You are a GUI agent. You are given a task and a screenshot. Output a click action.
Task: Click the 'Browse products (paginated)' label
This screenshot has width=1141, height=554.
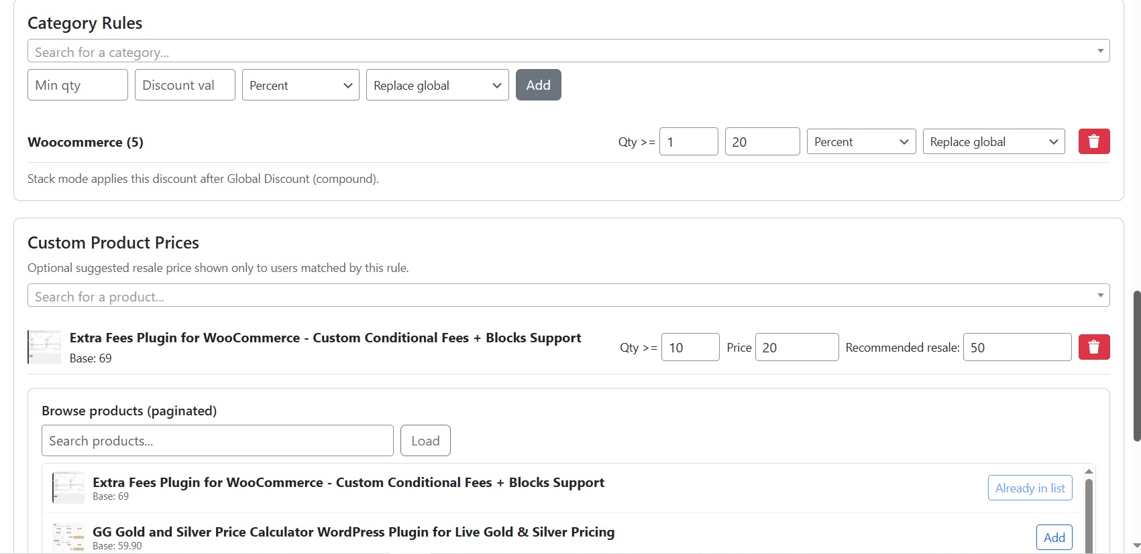pyautogui.click(x=129, y=411)
